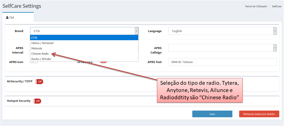The width and height of the screenshot is (284, 126).
Task: Open the Language dropdown showing English
Action: (x=222, y=31)
